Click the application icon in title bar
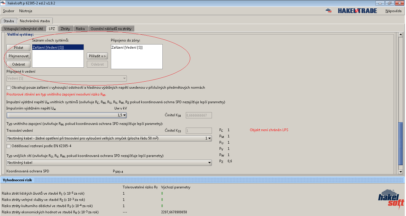406x216 pixels. pyautogui.click(x=3, y=3)
